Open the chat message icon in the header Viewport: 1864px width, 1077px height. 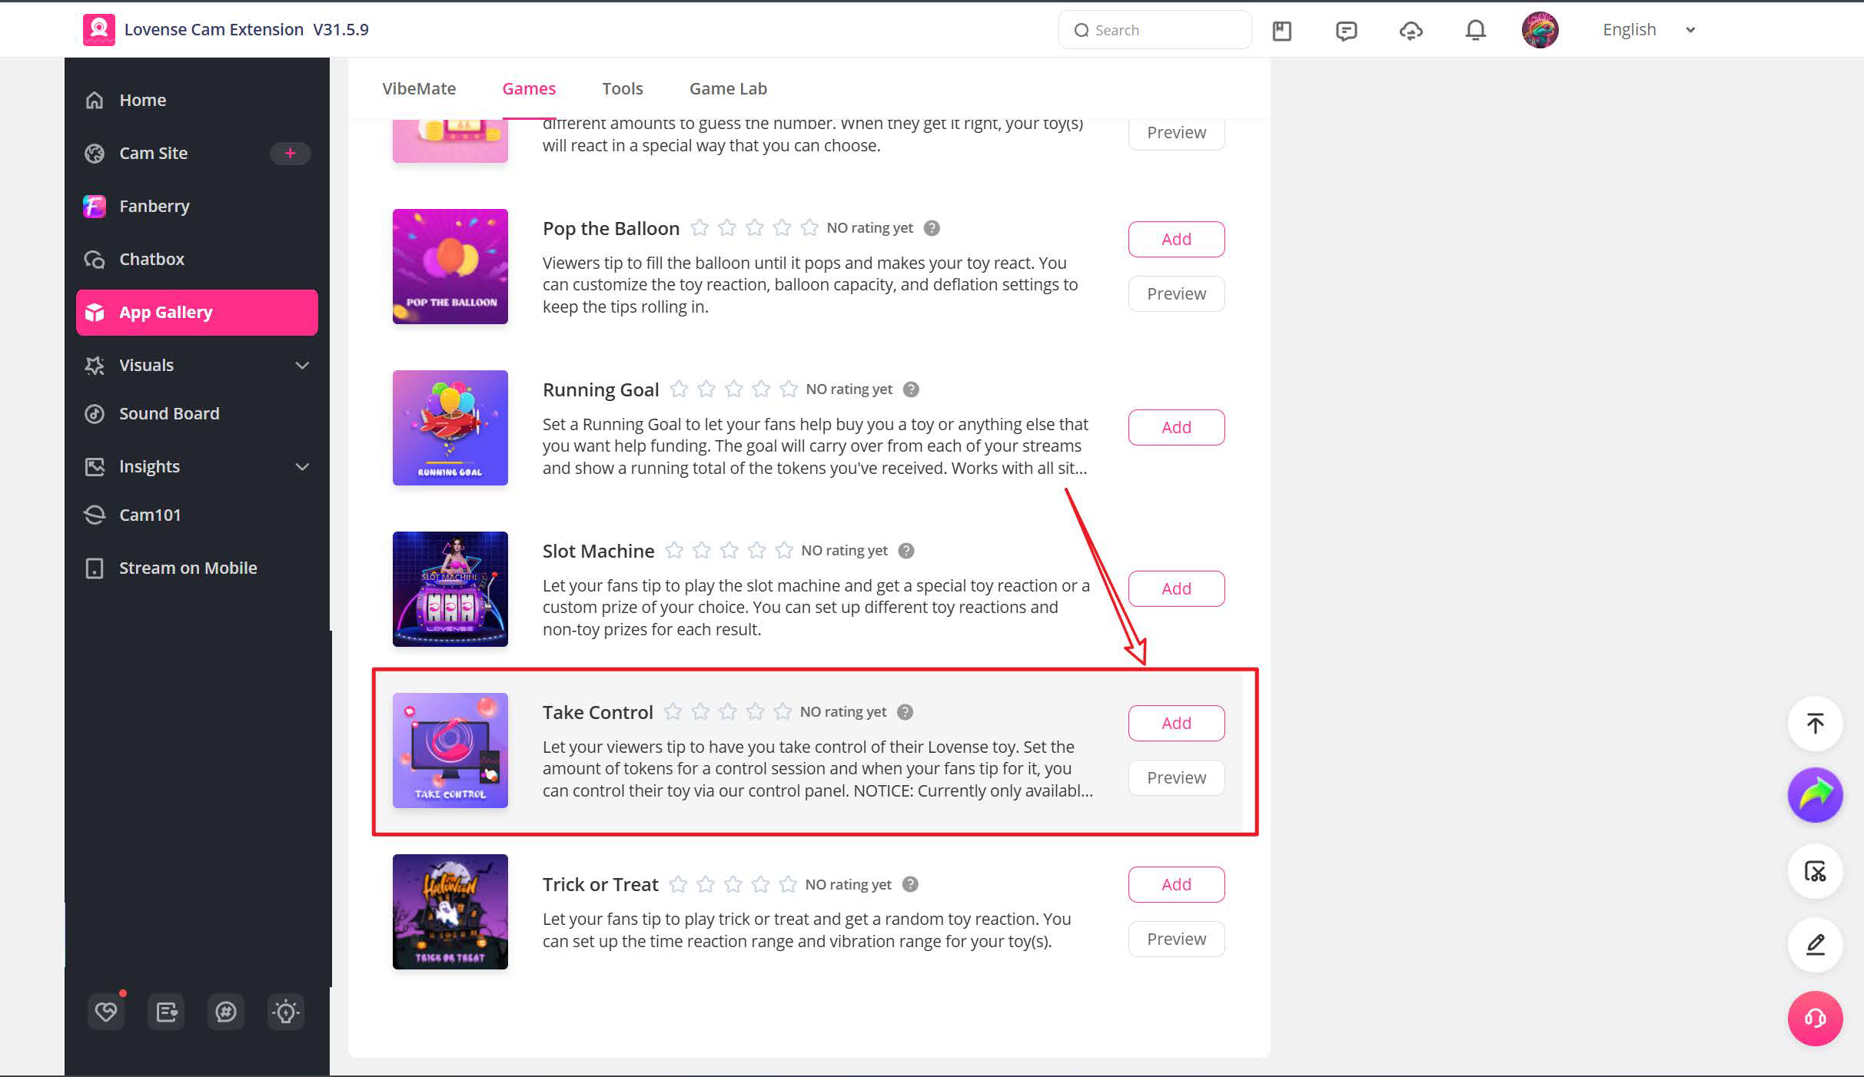(1347, 31)
